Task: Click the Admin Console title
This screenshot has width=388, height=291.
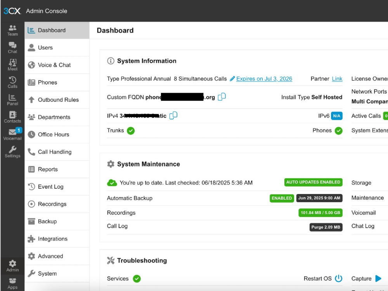Action: pos(47,11)
